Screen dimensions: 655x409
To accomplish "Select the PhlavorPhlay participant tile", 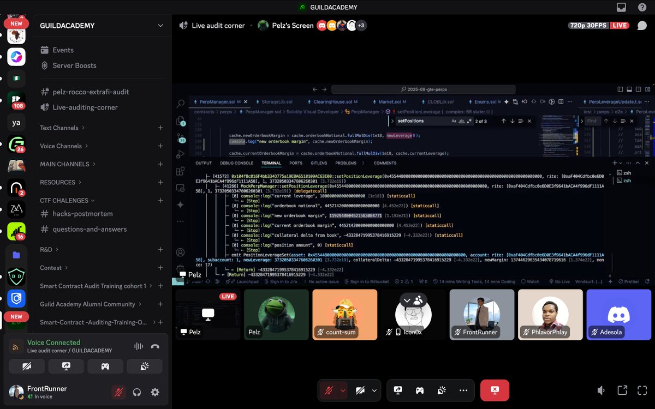I will click(x=550, y=315).
